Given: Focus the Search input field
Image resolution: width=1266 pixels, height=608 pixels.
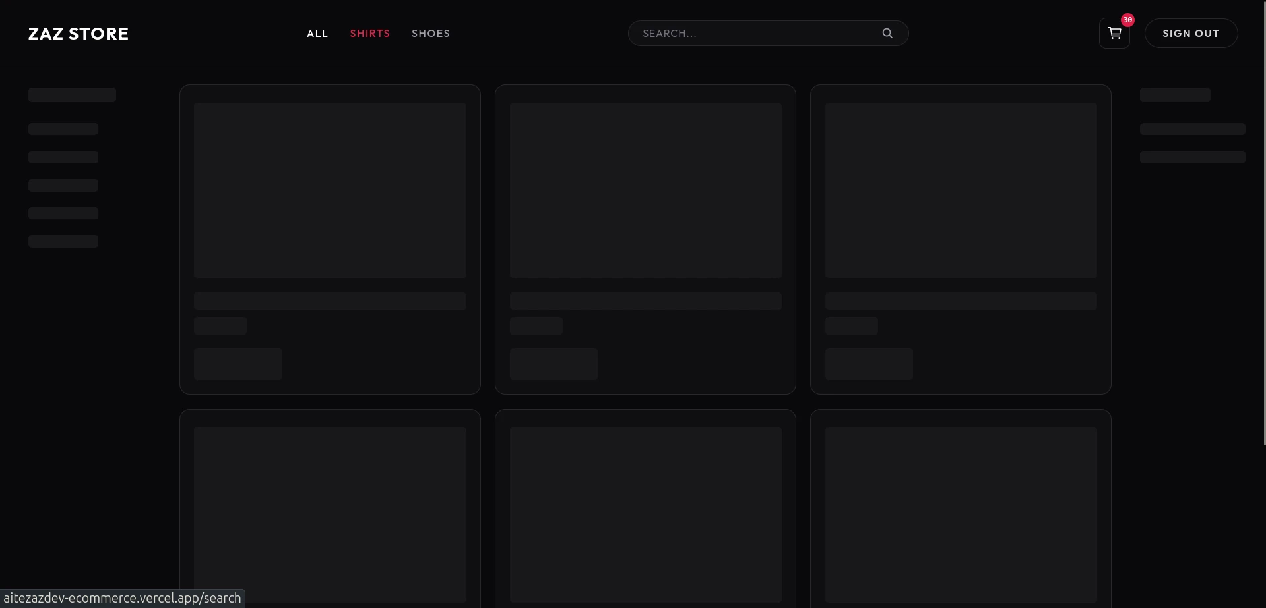Looking at the screenshot, I should point(768,33).
